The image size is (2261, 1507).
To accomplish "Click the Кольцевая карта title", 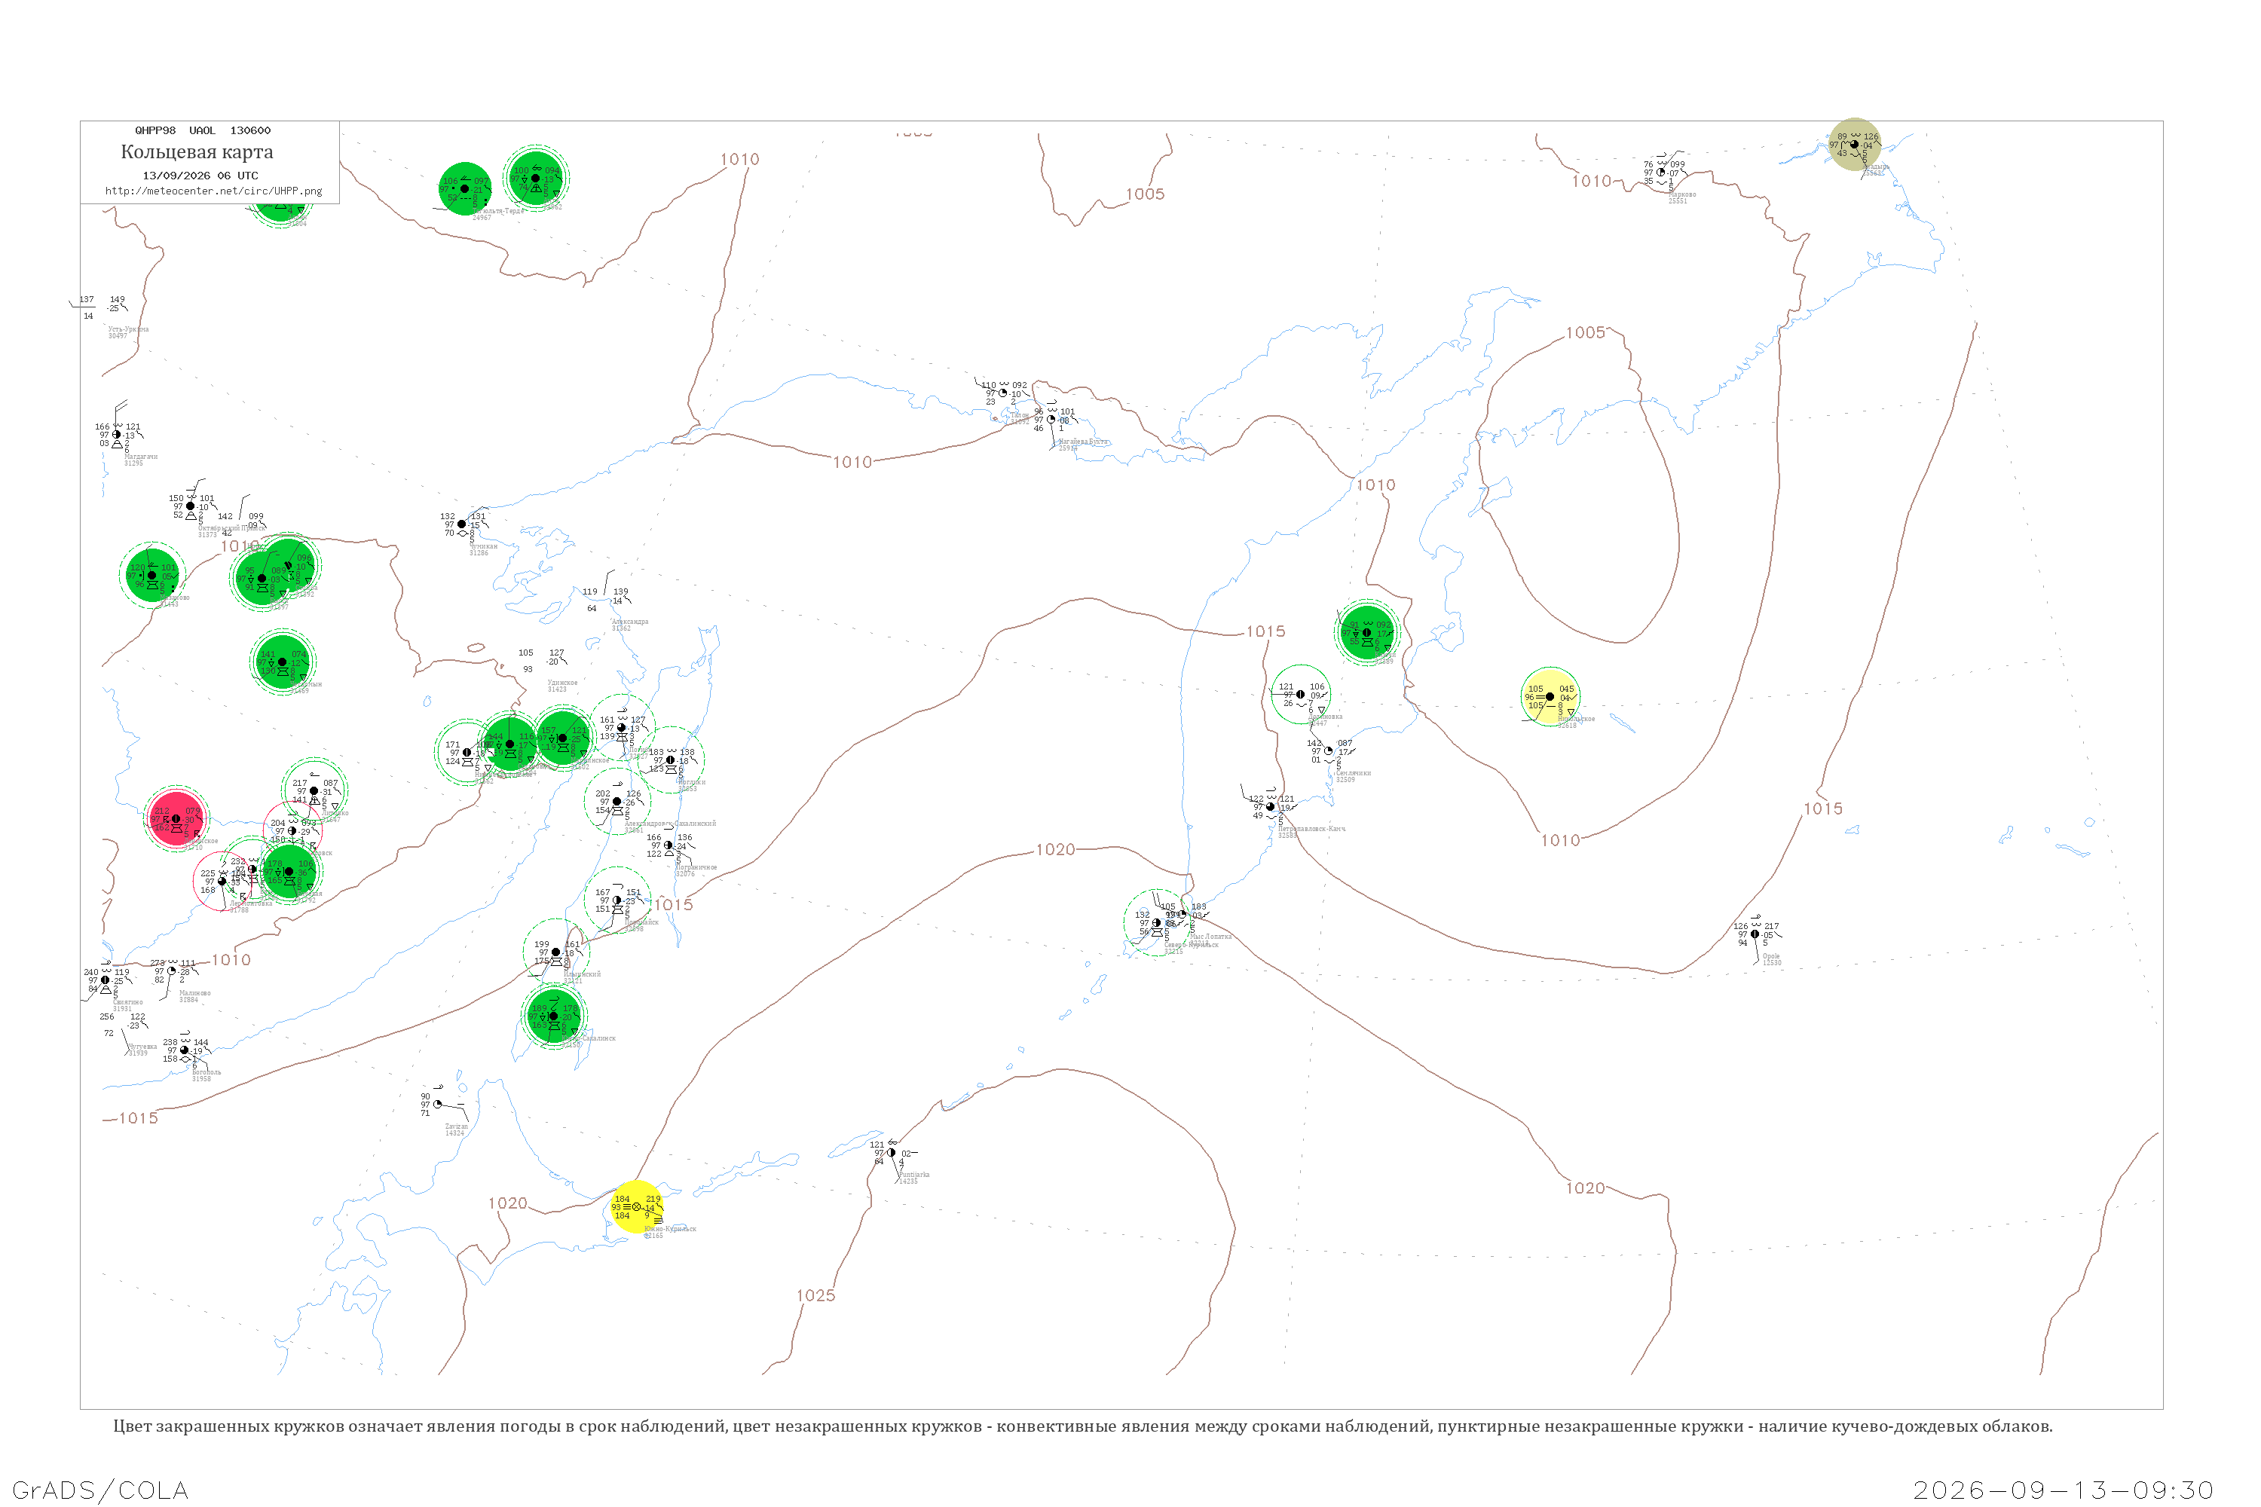I will 197,152.
